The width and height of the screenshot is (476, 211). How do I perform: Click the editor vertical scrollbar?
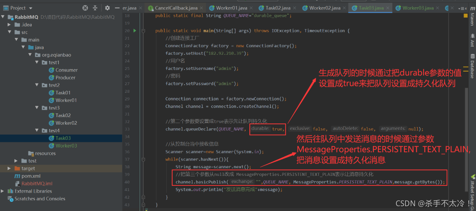pyautogui.click(x=466, y=139)
